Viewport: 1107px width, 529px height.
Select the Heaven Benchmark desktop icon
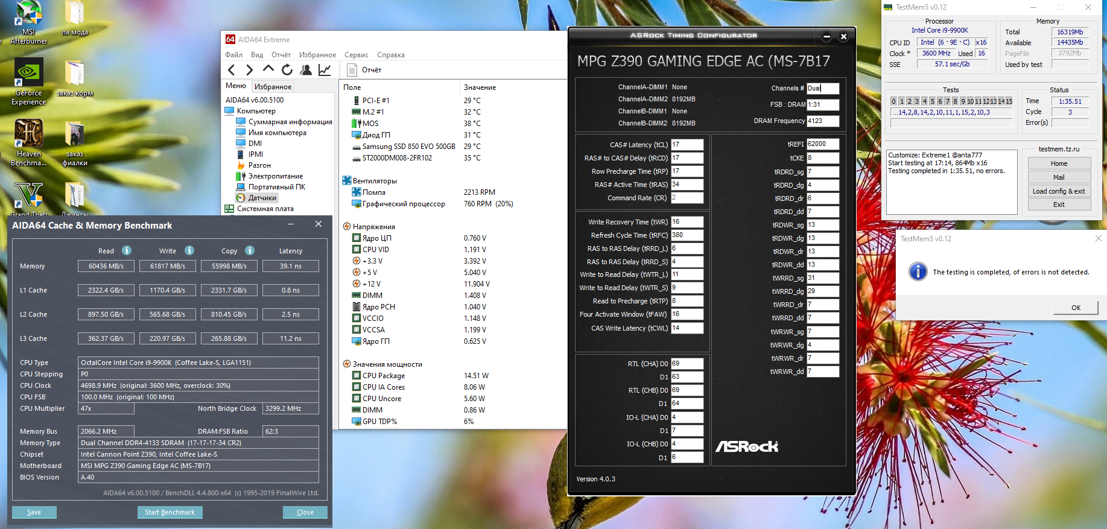(28, 142)
